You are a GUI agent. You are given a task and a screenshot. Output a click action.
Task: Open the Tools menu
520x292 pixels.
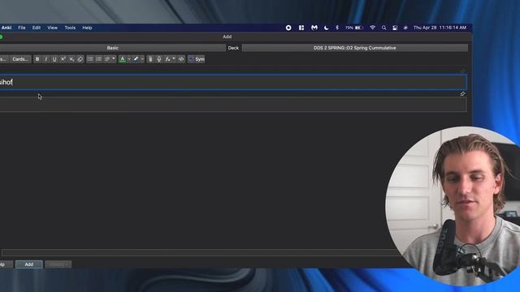pyautogui.click(x=70, y=28)
